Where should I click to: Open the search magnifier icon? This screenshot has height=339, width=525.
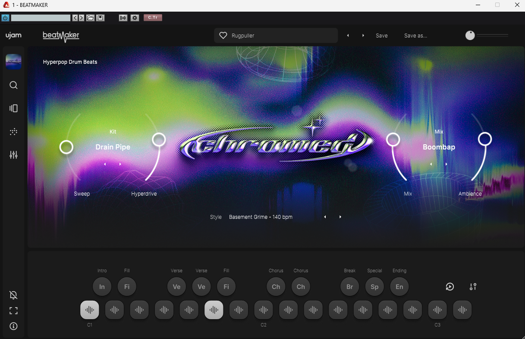tap(13, 85)
